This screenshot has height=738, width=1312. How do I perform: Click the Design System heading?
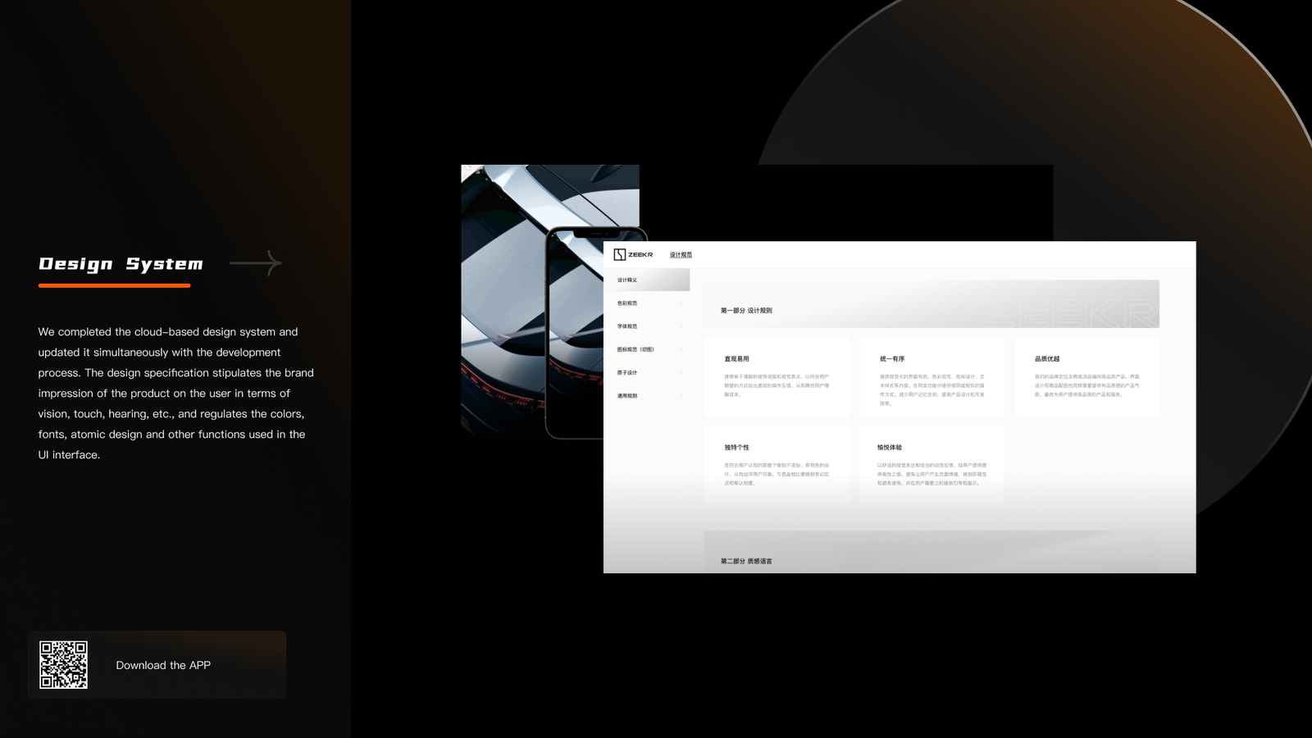click(121, 264)
